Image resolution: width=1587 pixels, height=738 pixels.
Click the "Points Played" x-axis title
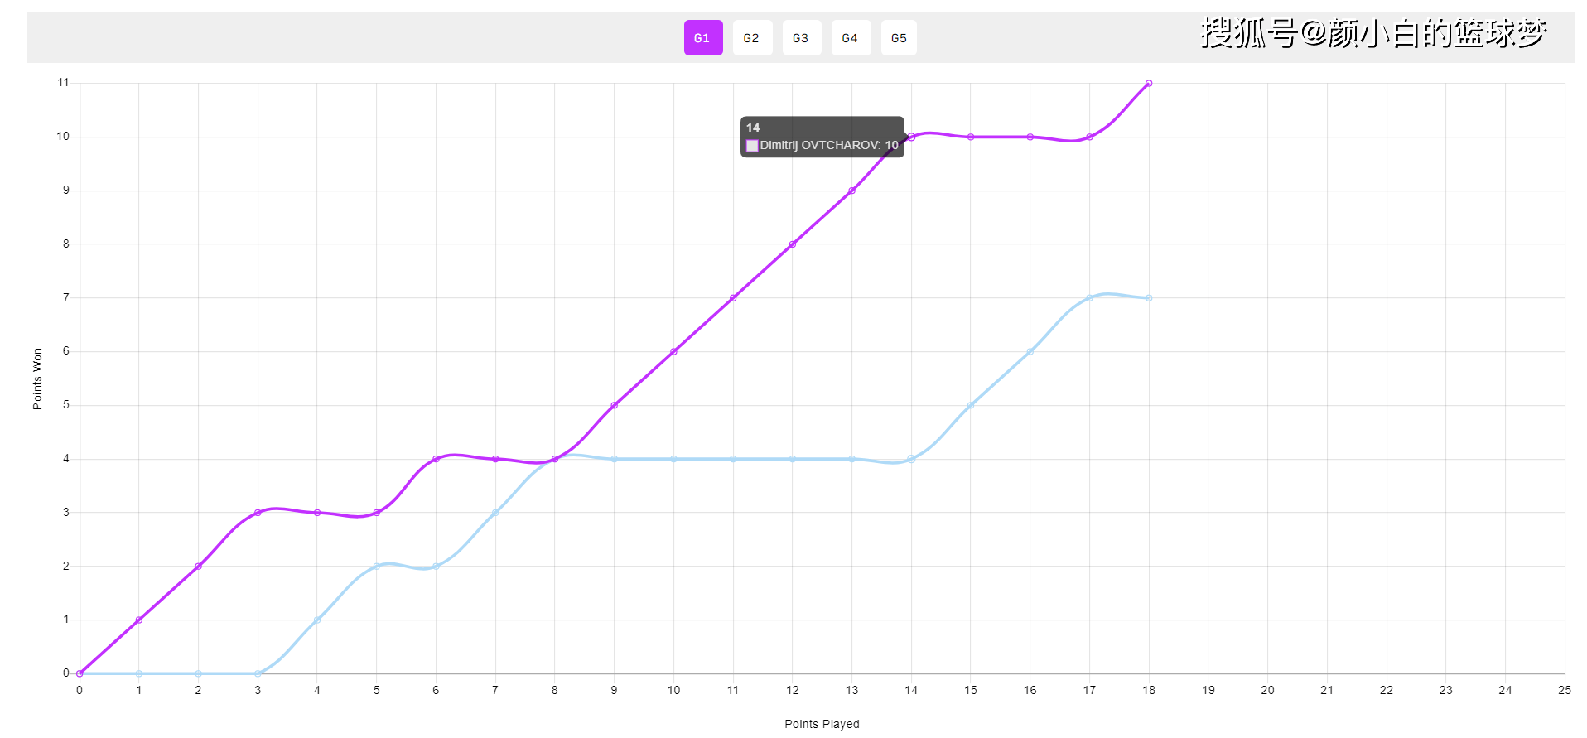pos(822,724)
